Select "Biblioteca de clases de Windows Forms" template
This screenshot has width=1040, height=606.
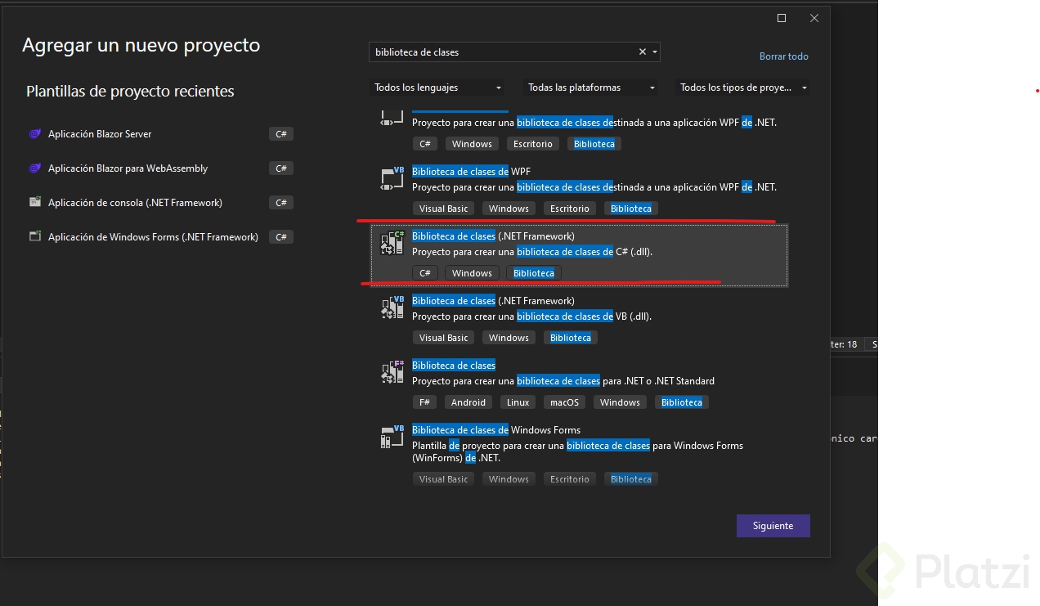click(496, 430)
